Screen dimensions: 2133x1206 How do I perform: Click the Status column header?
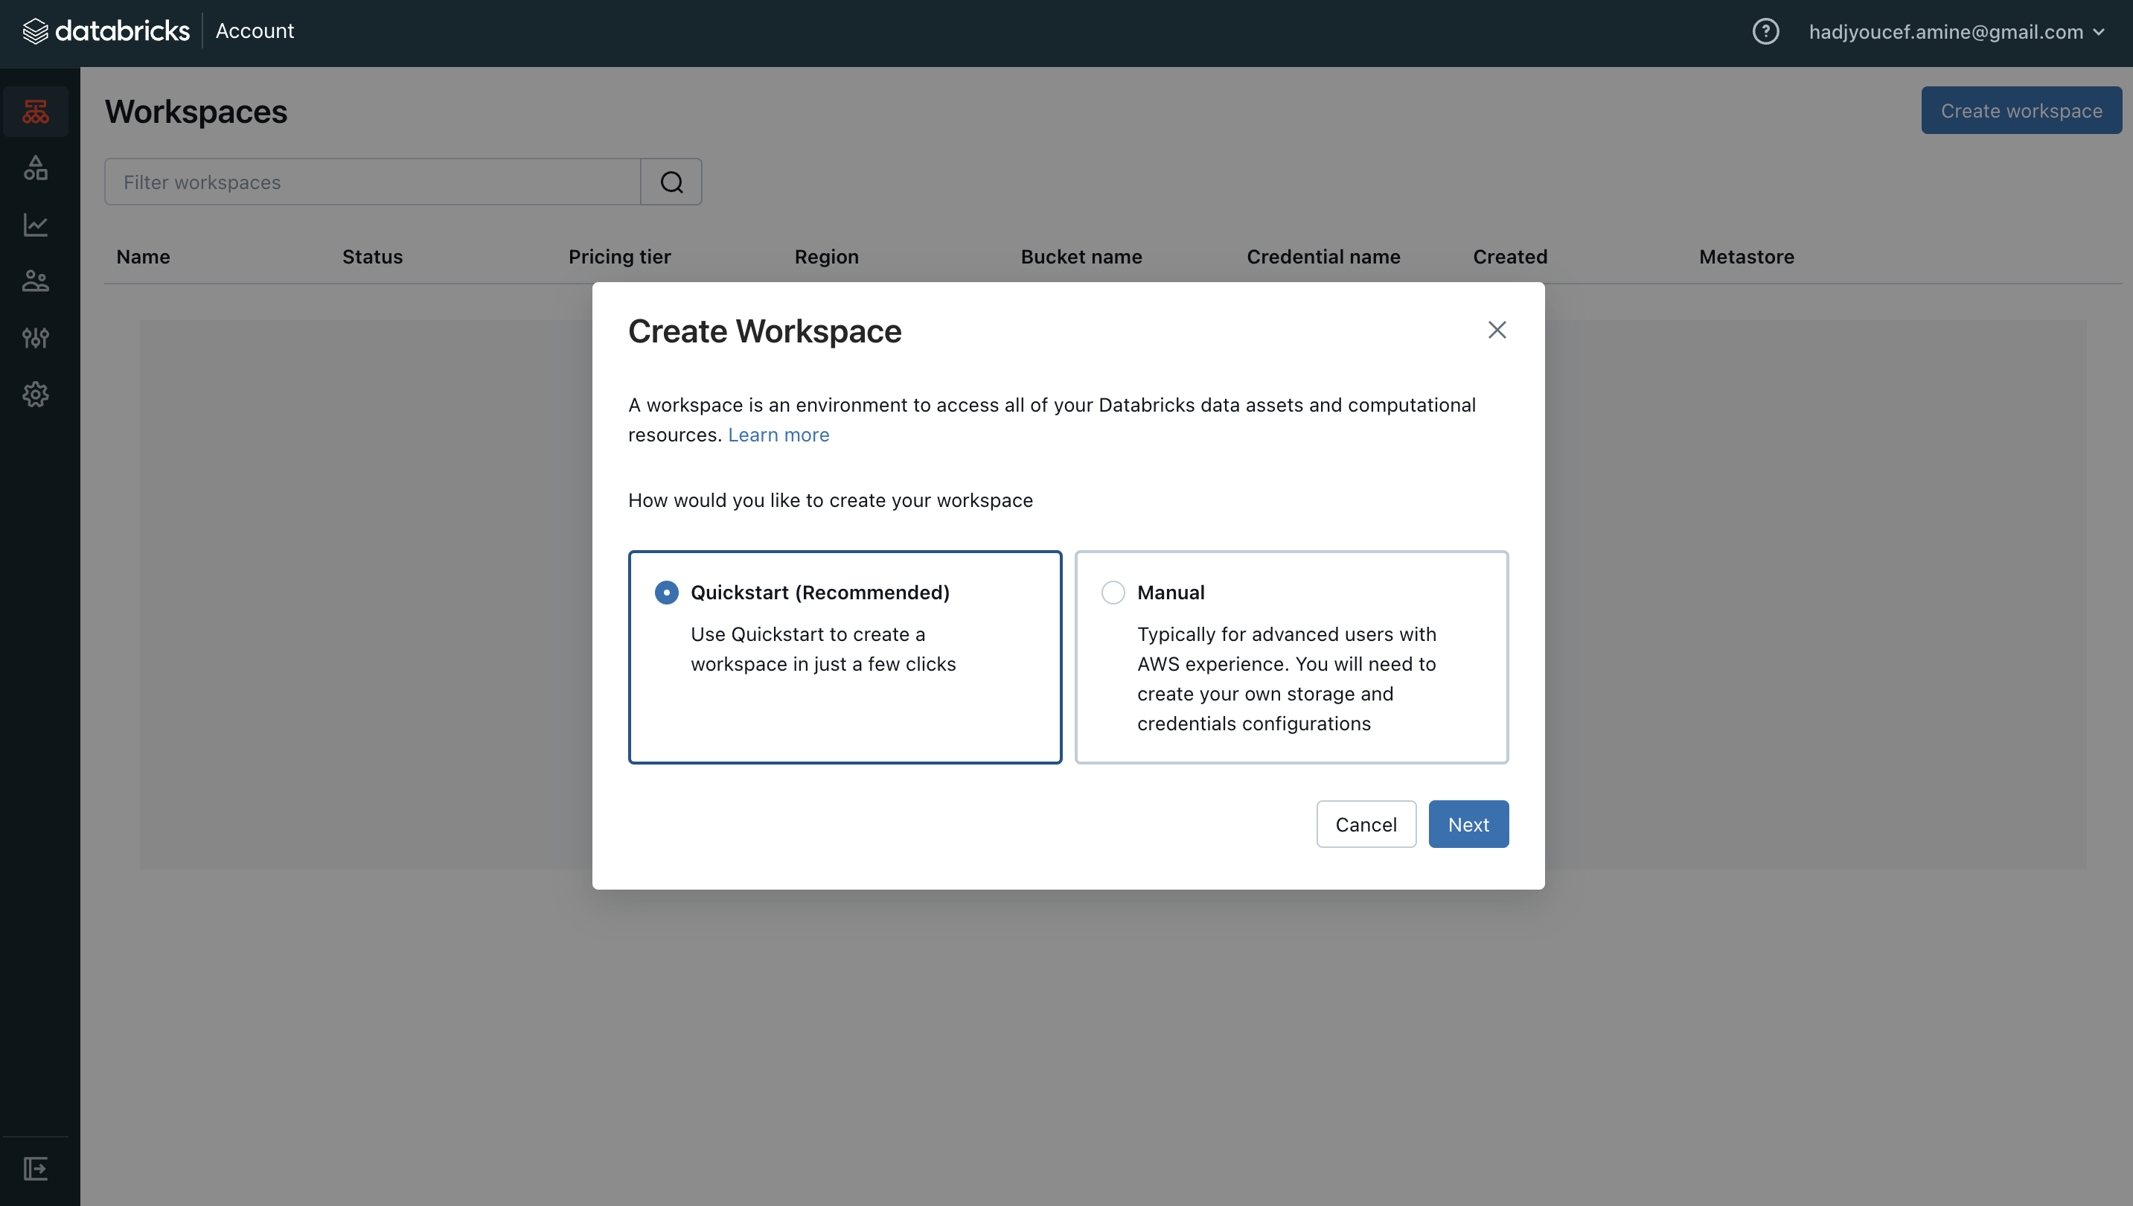(373, 257)
